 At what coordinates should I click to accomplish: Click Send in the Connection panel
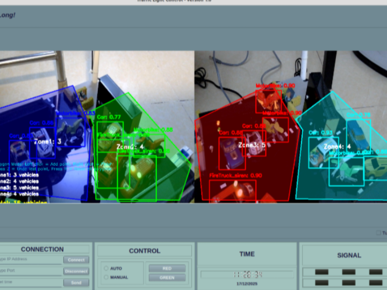[76, 282]
